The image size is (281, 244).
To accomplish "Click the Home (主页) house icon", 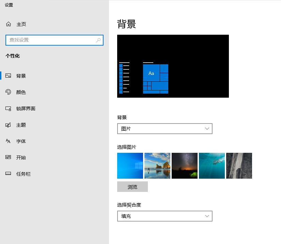I will [9, 24].
